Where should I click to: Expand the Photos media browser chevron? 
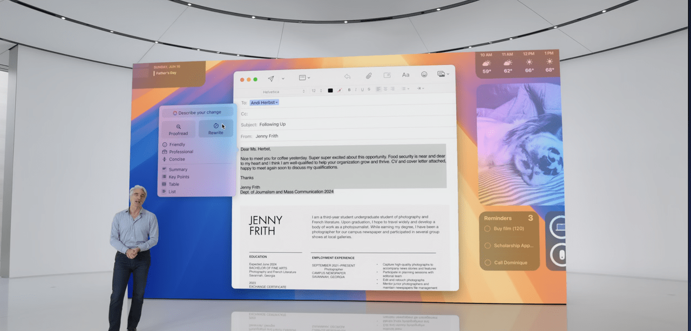(448, 74)
